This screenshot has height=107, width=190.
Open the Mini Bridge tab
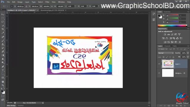tap(11, 106)
